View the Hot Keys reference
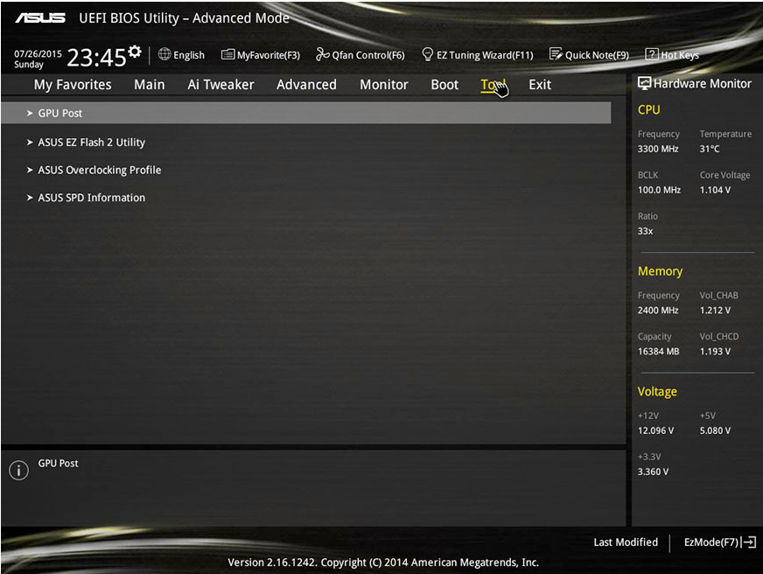 pos(672,54)
